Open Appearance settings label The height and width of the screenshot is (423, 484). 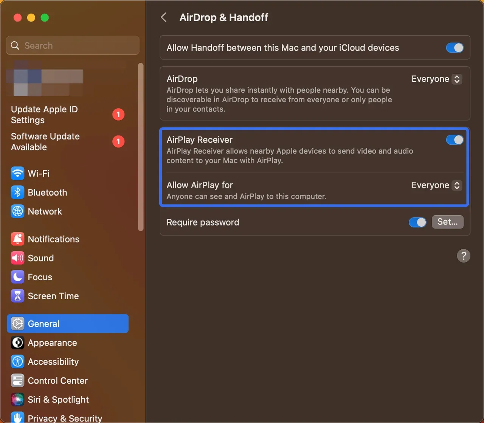coord(53,343)
